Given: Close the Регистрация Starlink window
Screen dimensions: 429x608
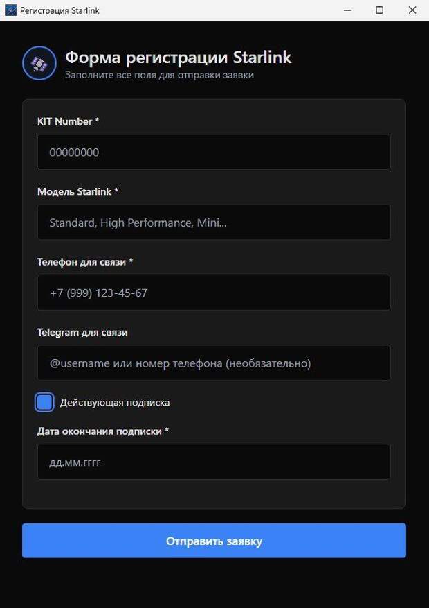Looking at the screenshot, I should (412, 10).
